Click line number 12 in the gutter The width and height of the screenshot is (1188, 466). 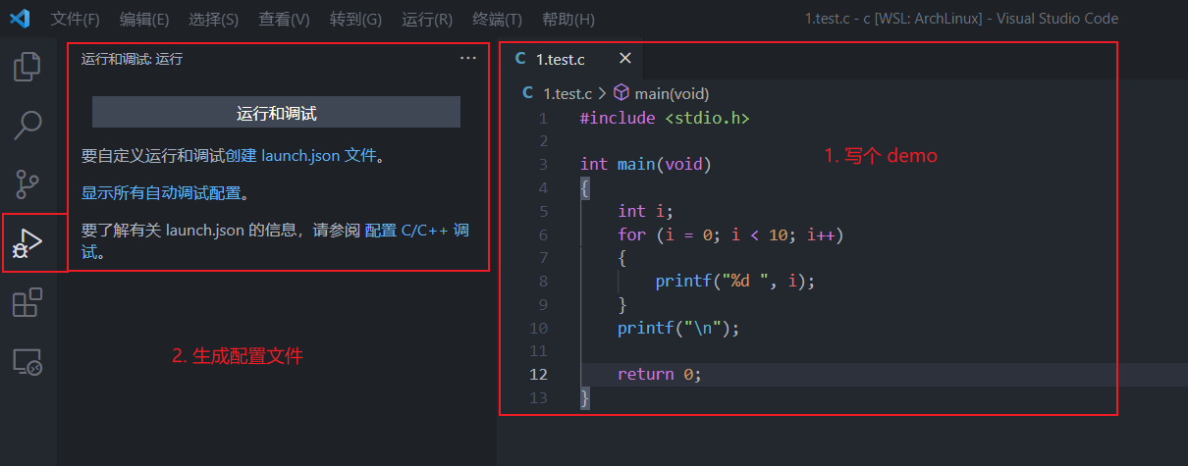click(x=538, y=374)
